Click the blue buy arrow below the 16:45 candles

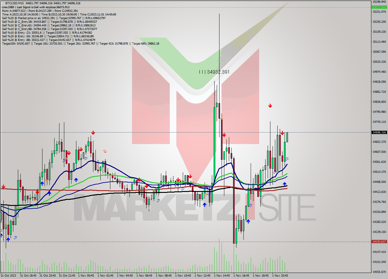248,222
